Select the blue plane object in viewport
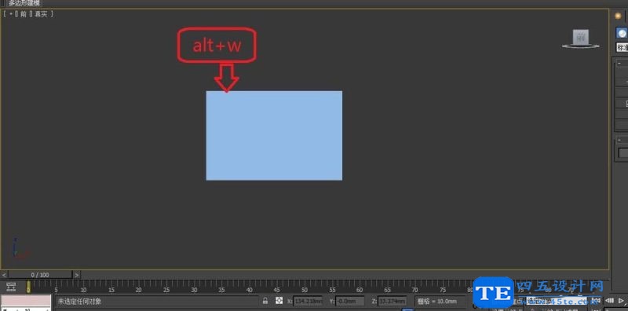This screenshot has height=311, width=628. [274, 135]
